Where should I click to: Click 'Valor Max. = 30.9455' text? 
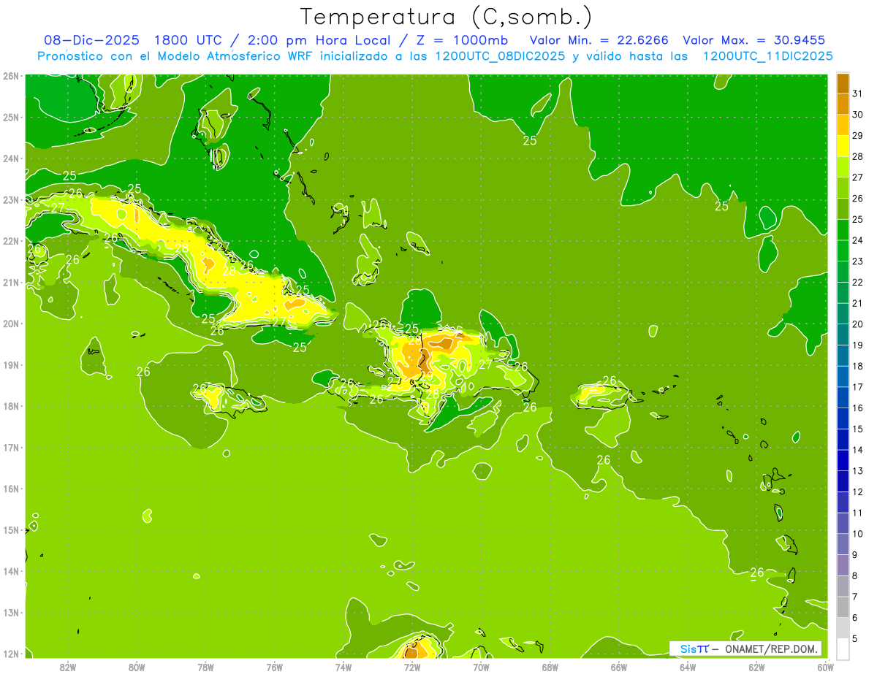click(756, 41)
